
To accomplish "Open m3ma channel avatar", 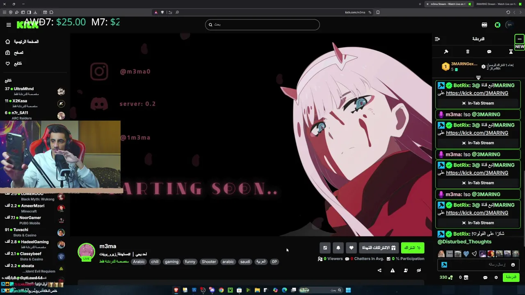I will (x=86, y=252).
